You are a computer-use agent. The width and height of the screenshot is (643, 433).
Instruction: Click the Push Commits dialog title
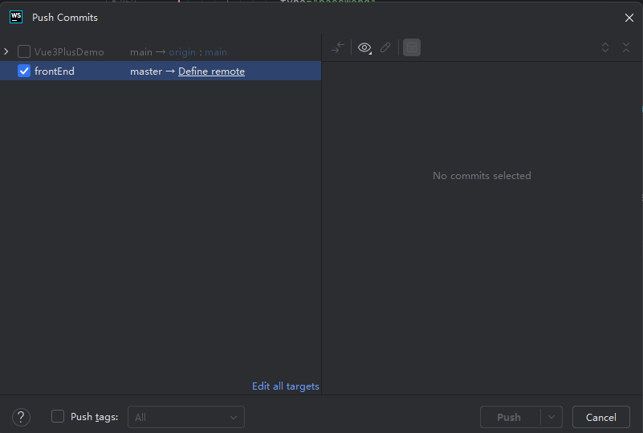pyautogui.click(x=65, y=18)
